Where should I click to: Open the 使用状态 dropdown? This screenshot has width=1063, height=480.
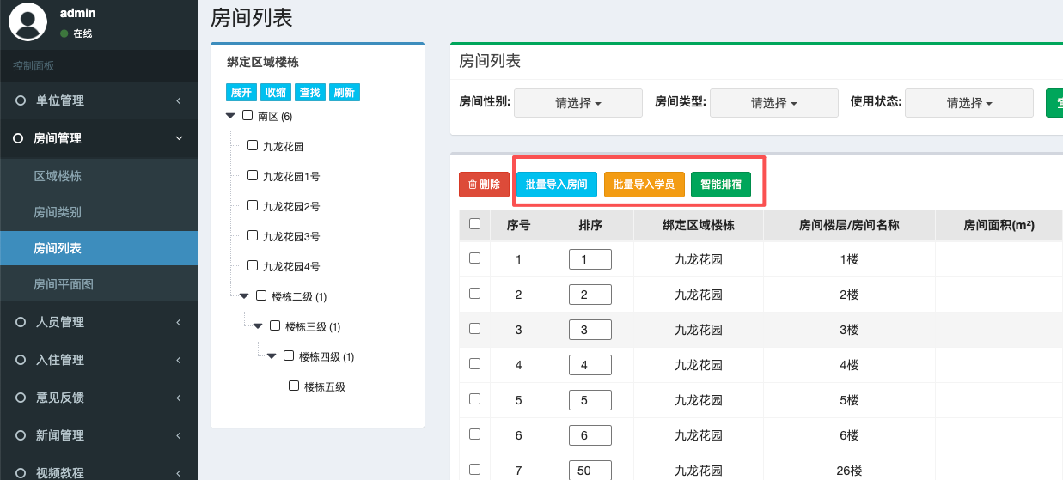tap(969, 103)
